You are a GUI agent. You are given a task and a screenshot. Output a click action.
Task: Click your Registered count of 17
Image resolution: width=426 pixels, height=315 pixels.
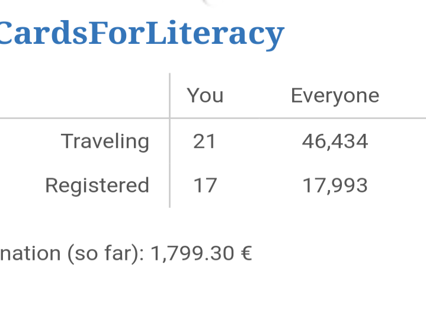pyautogui.click(x=205, y=185)
